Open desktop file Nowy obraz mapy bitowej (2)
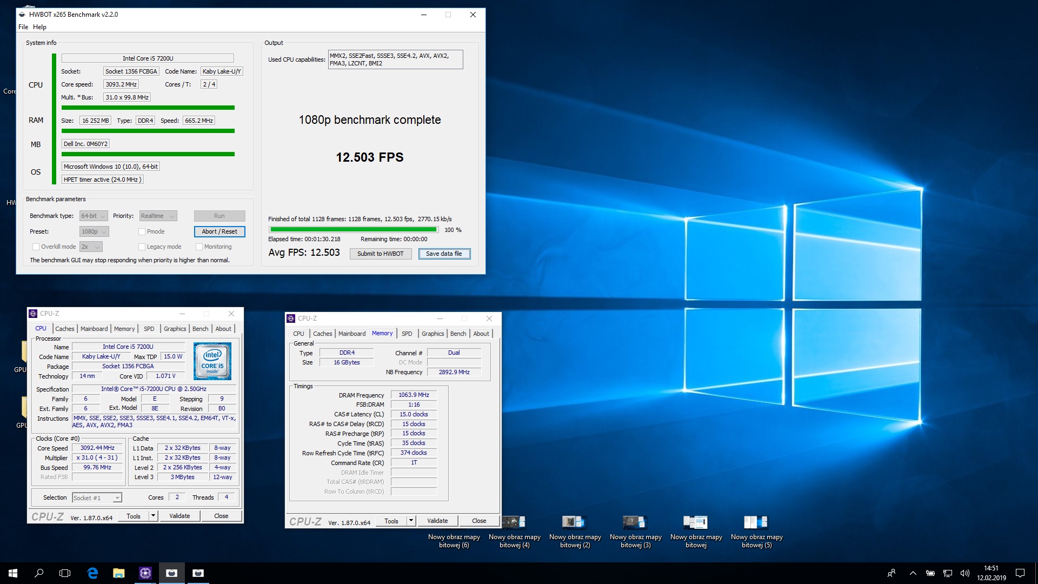 pyautogui.click(x=575, y=532)
